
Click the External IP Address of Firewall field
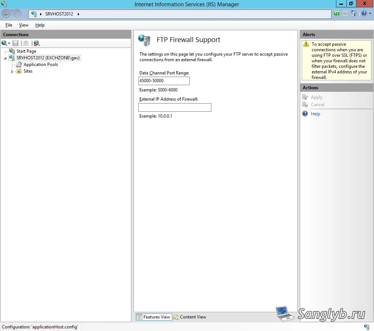(174, 107)
